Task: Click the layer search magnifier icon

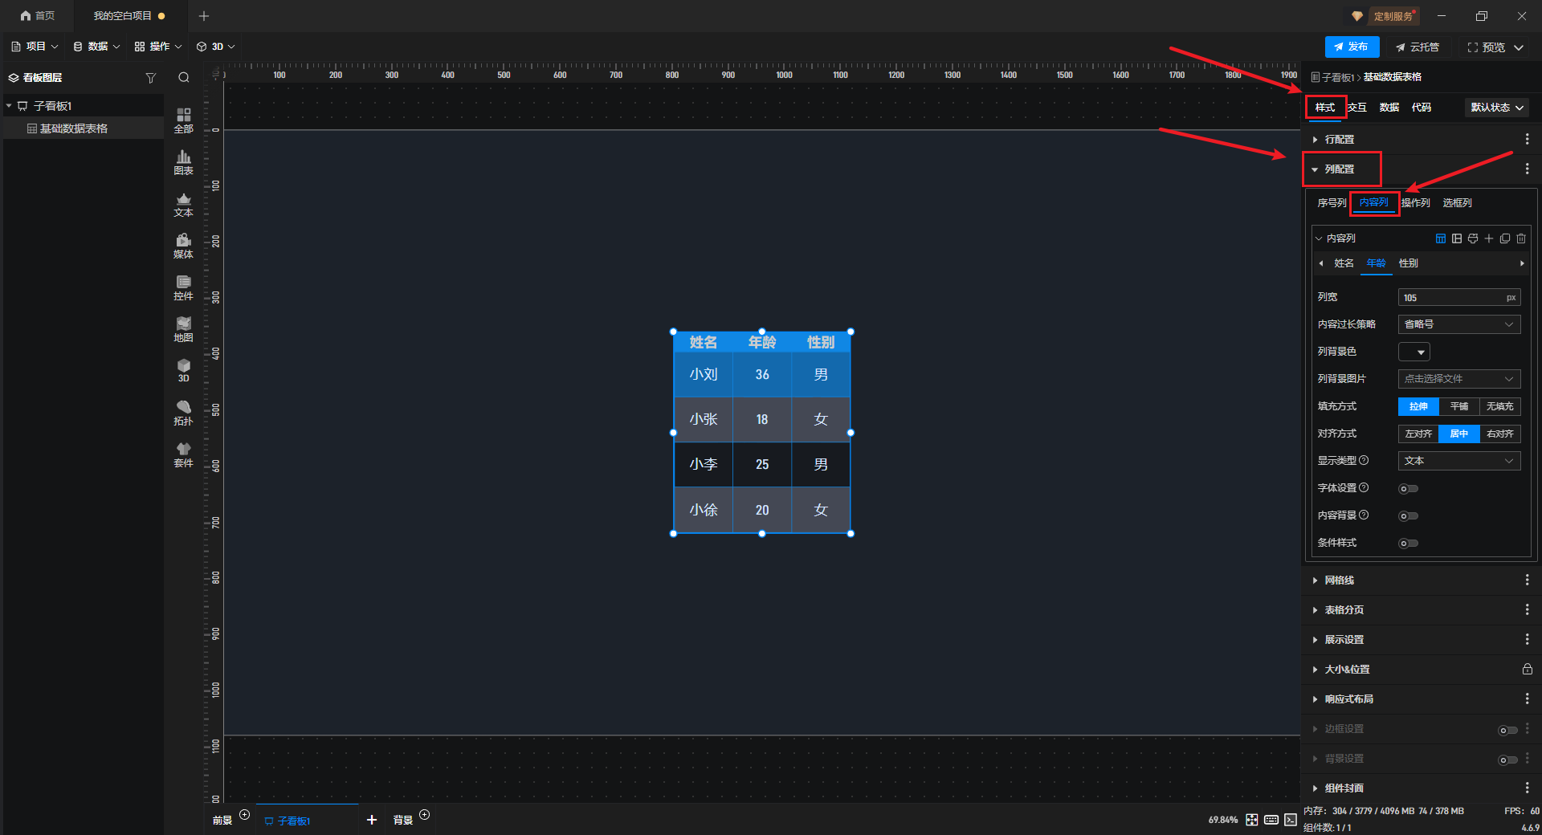Action: tap(184, 78)
